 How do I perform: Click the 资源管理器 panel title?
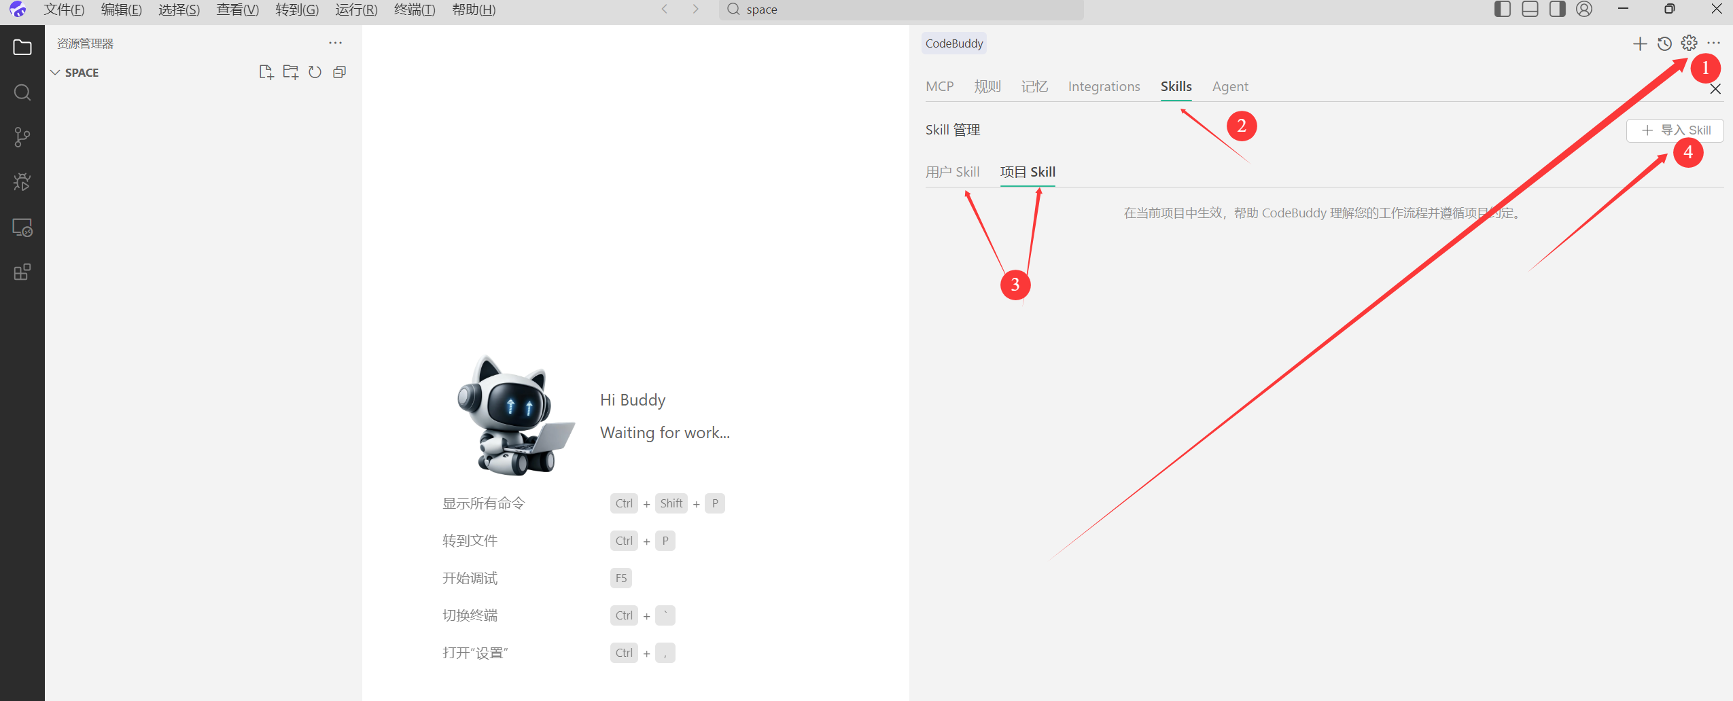(x=85, y=43)
